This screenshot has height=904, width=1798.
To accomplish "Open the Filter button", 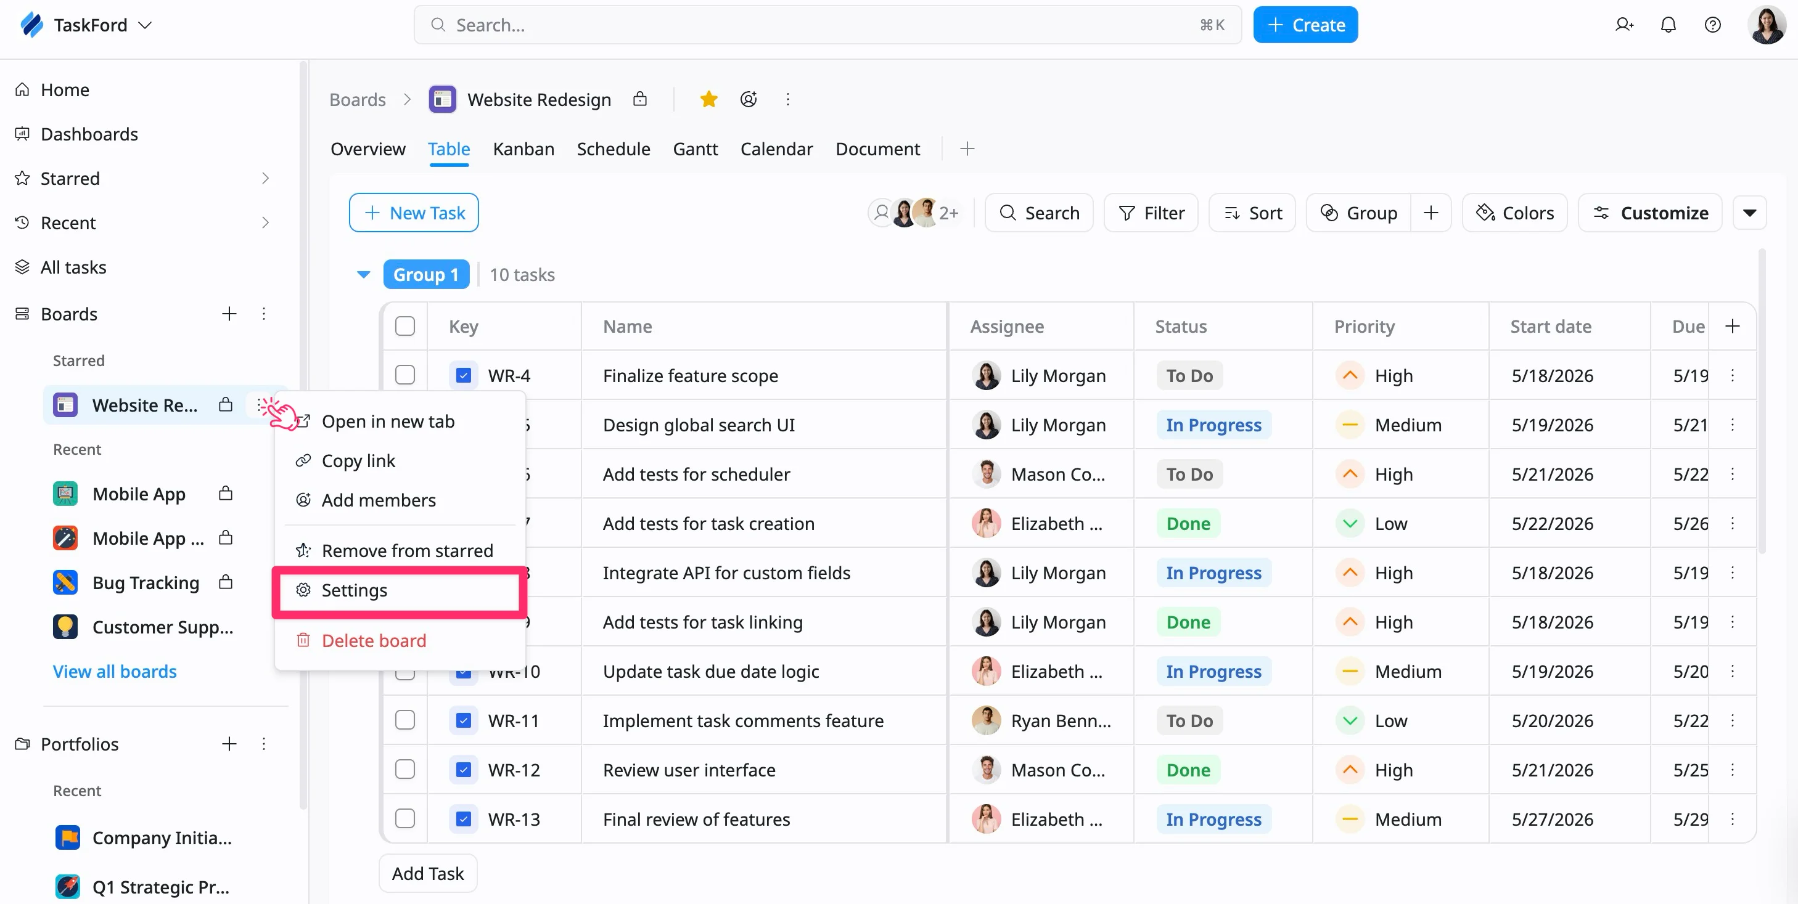I will point(1151,213).
